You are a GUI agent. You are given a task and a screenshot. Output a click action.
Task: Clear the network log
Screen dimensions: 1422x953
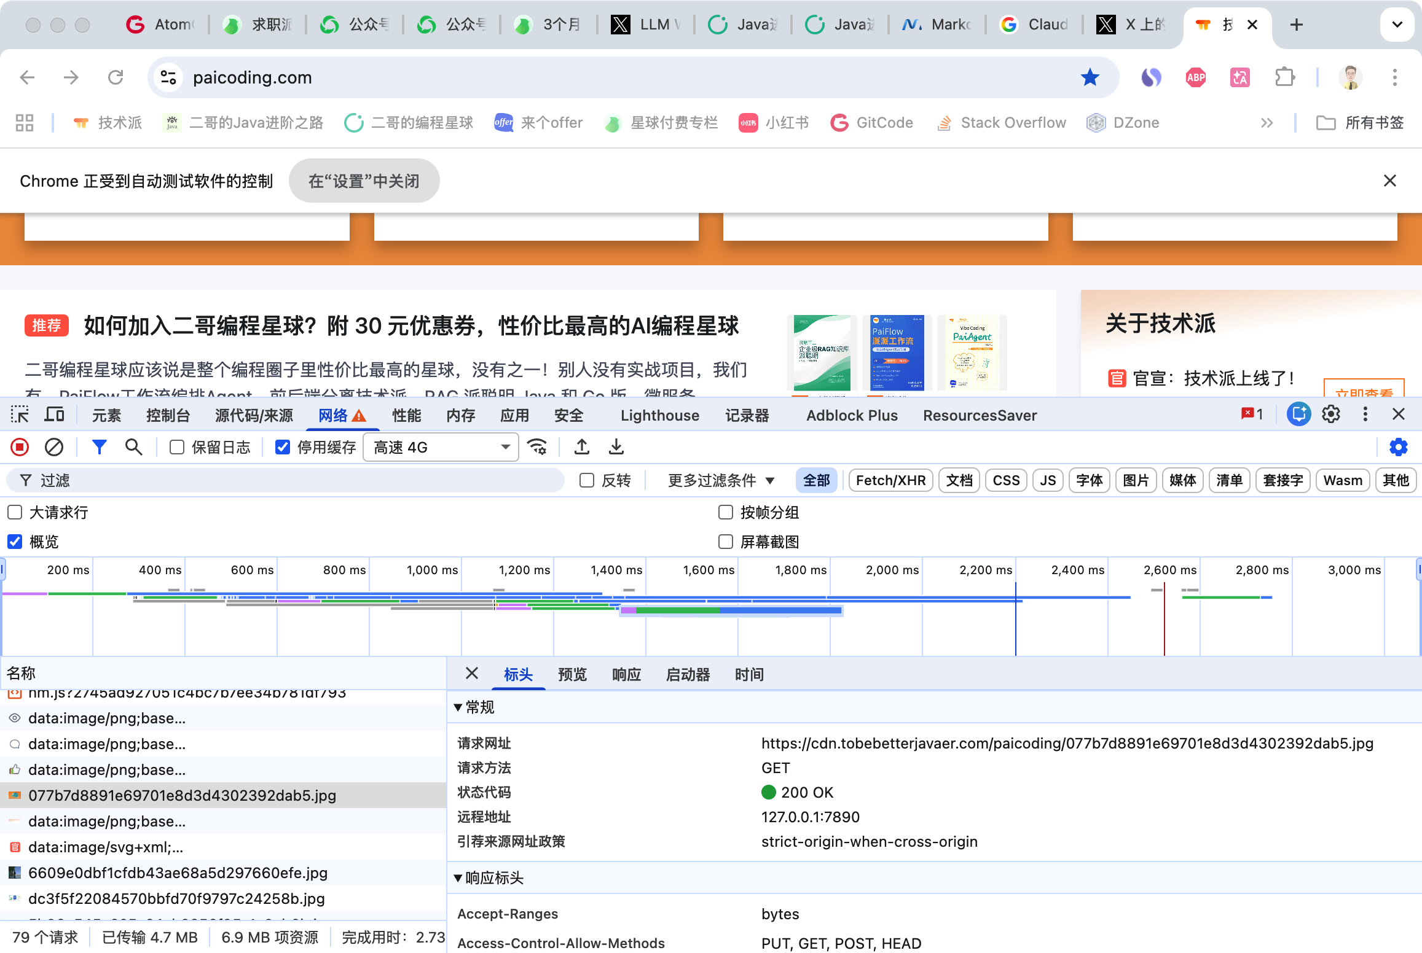(x=54, y=447)
